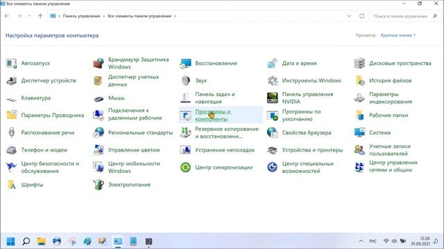Image resolution: width=444 pixels, height=249 pixels.
Task: Open Центр мобильности Windows icon
Action: click(x=99, y=167)
